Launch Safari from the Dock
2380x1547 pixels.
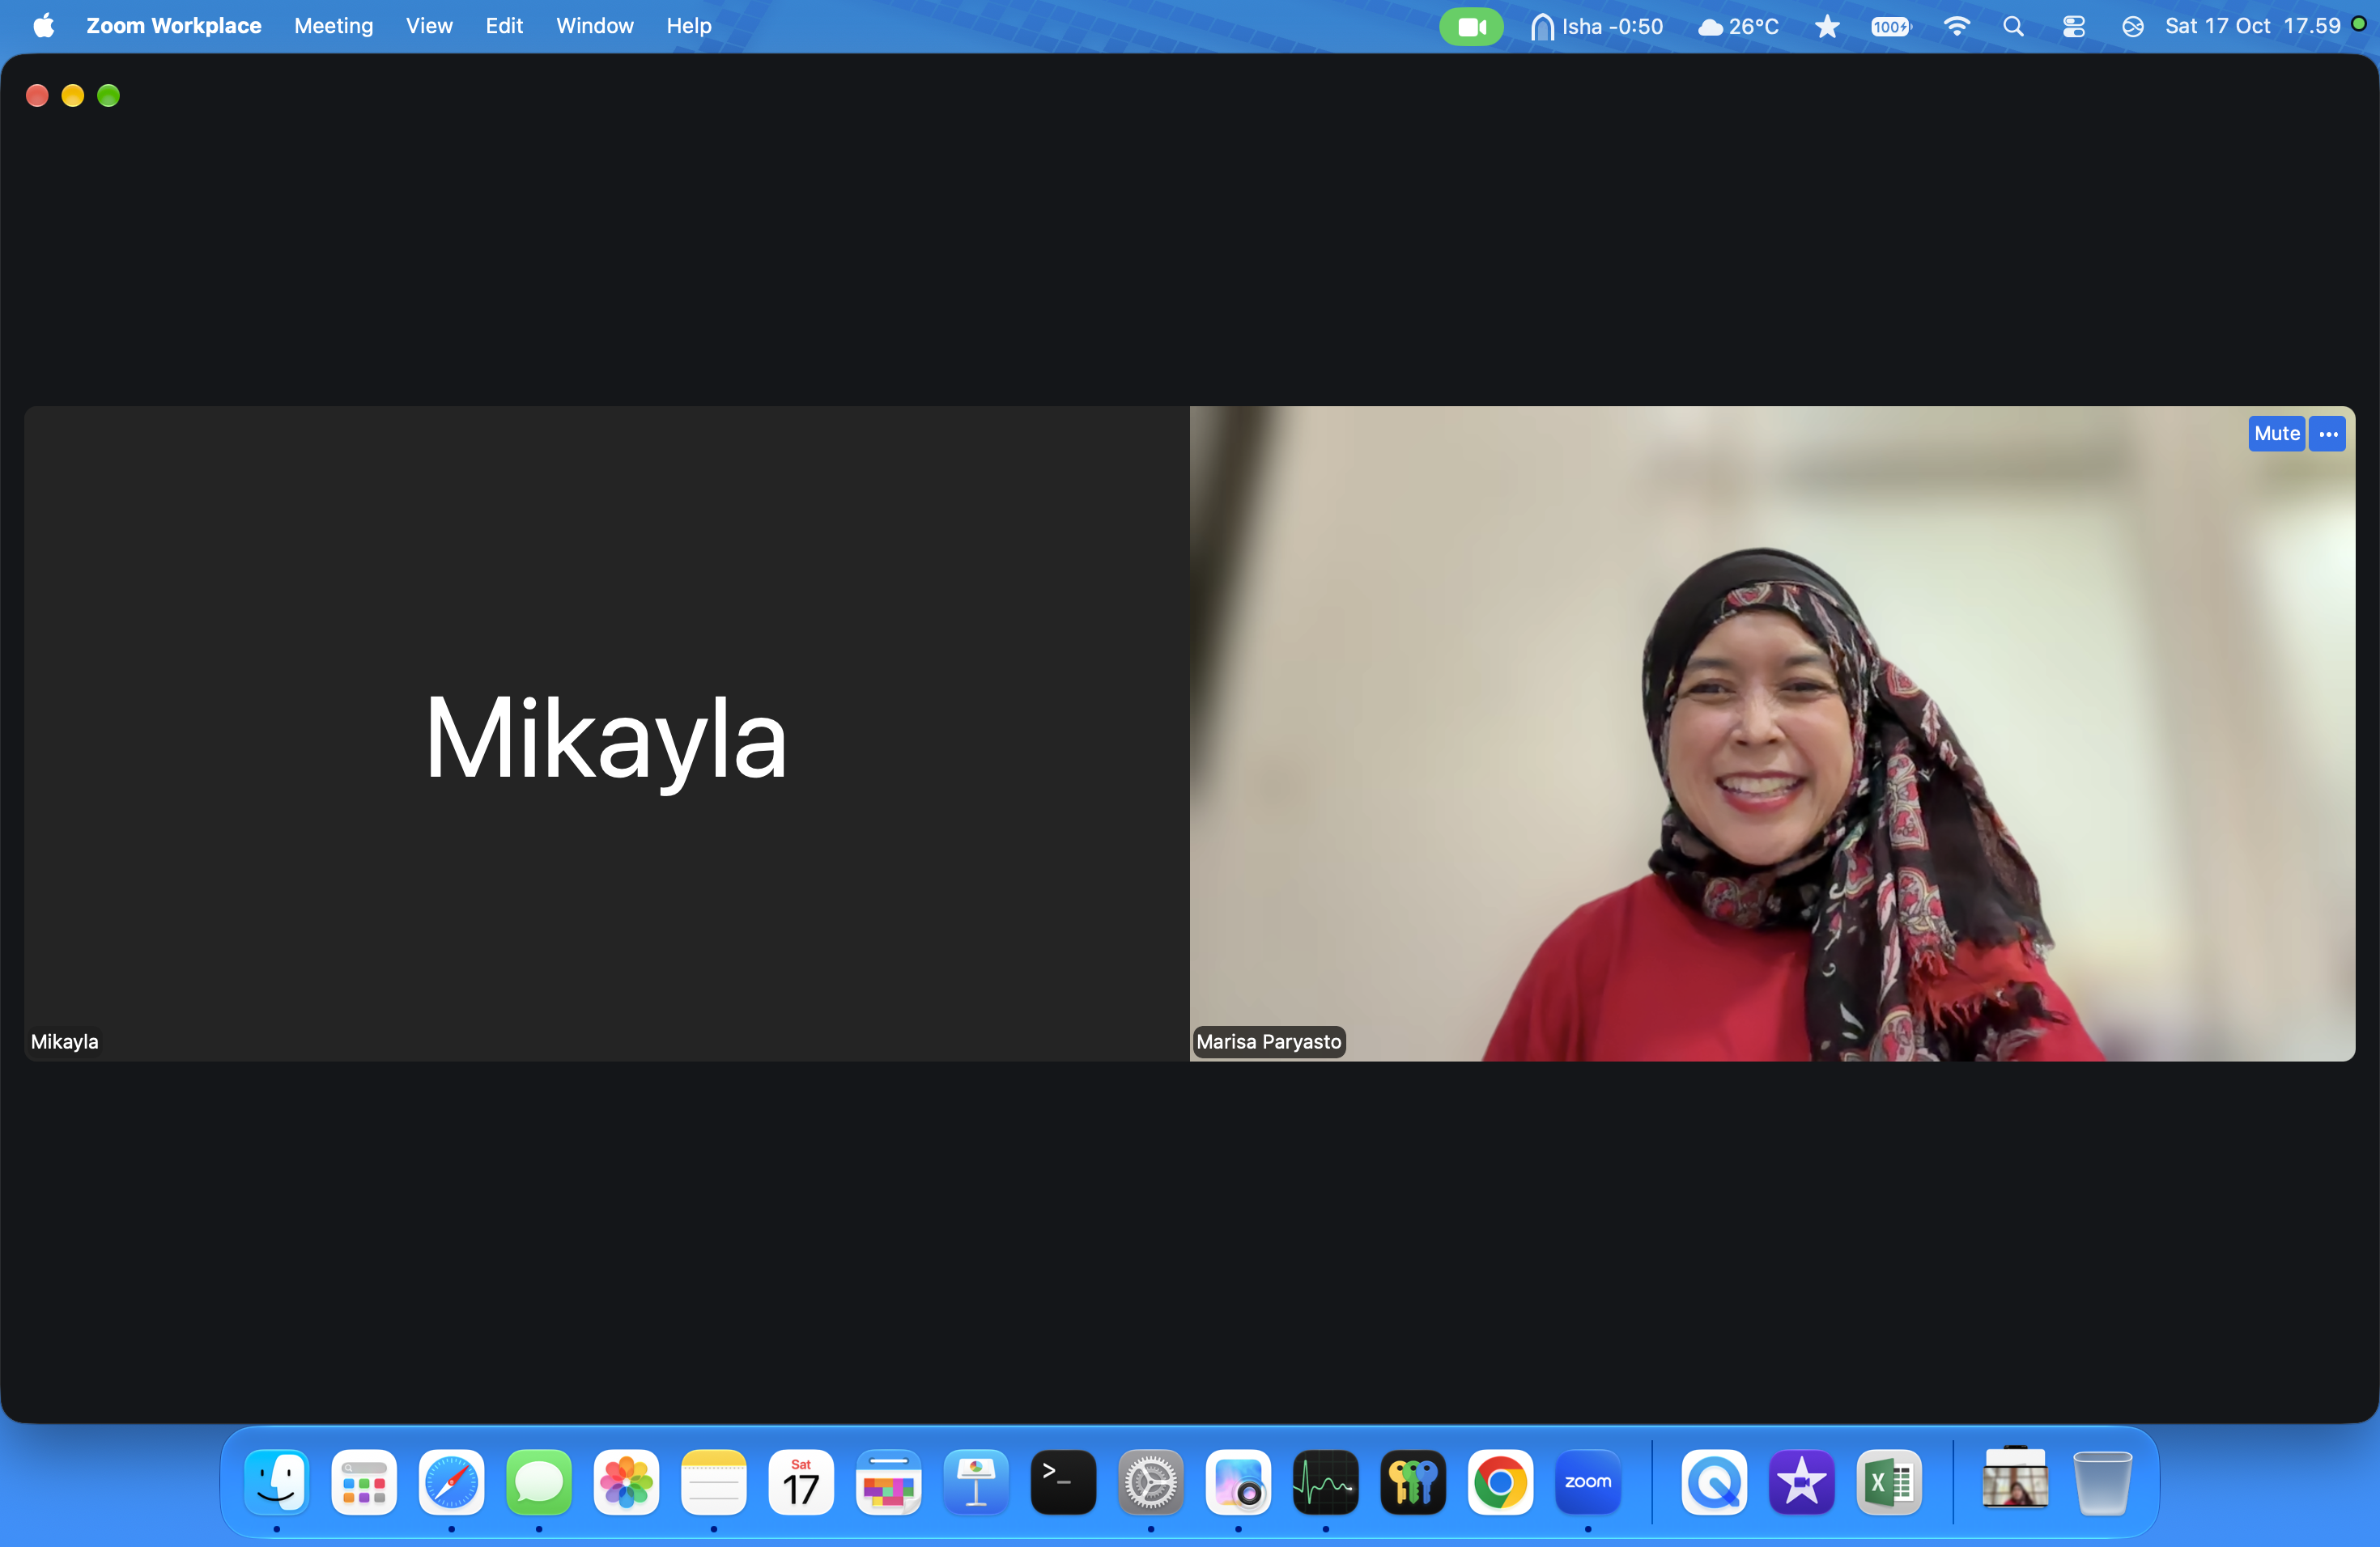point(451,1482)
